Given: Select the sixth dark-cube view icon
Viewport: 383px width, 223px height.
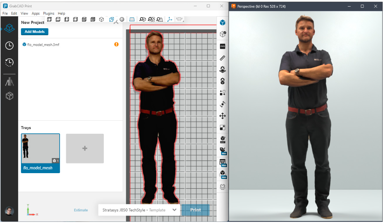Looking at the screenshot, I should click(93, 19).
